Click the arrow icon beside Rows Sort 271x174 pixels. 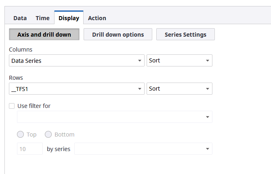tap(208, 89)
